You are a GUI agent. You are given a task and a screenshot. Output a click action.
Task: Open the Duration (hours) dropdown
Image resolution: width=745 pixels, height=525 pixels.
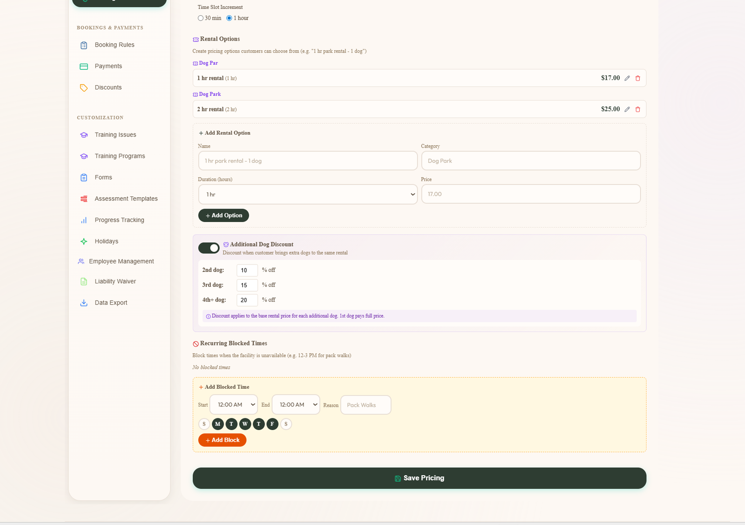tap(308, 195)
